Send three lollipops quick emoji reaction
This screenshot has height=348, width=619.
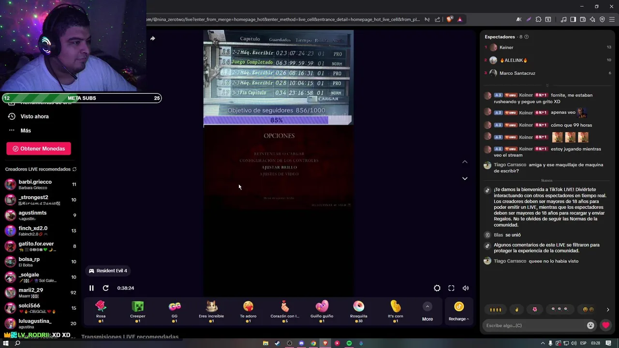click(560, 309)
